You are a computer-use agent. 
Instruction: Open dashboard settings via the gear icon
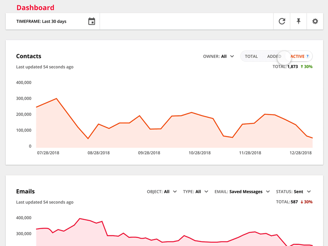point(314,21)
